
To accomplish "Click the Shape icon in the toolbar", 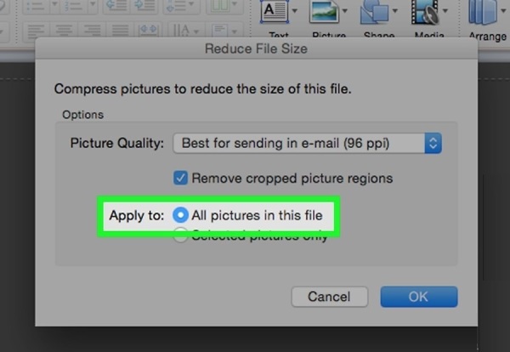I will point(374,12).
